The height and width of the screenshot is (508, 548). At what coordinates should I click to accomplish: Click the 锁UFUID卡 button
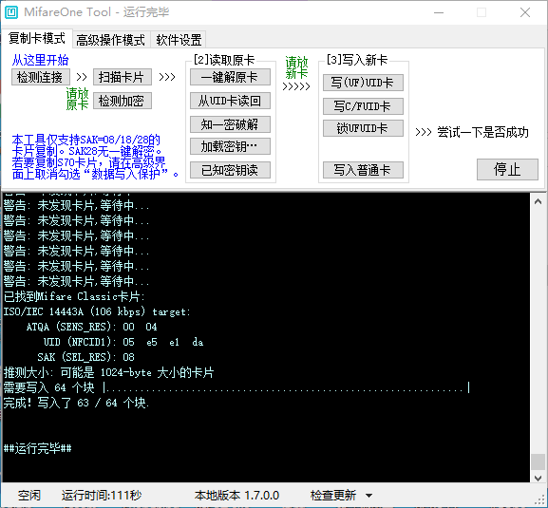[363, 128]
